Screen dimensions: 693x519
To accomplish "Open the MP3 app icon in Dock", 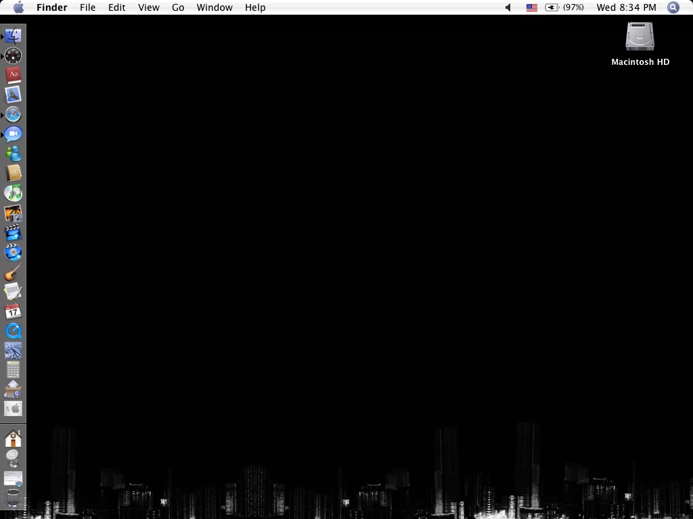I will point(14,351).
